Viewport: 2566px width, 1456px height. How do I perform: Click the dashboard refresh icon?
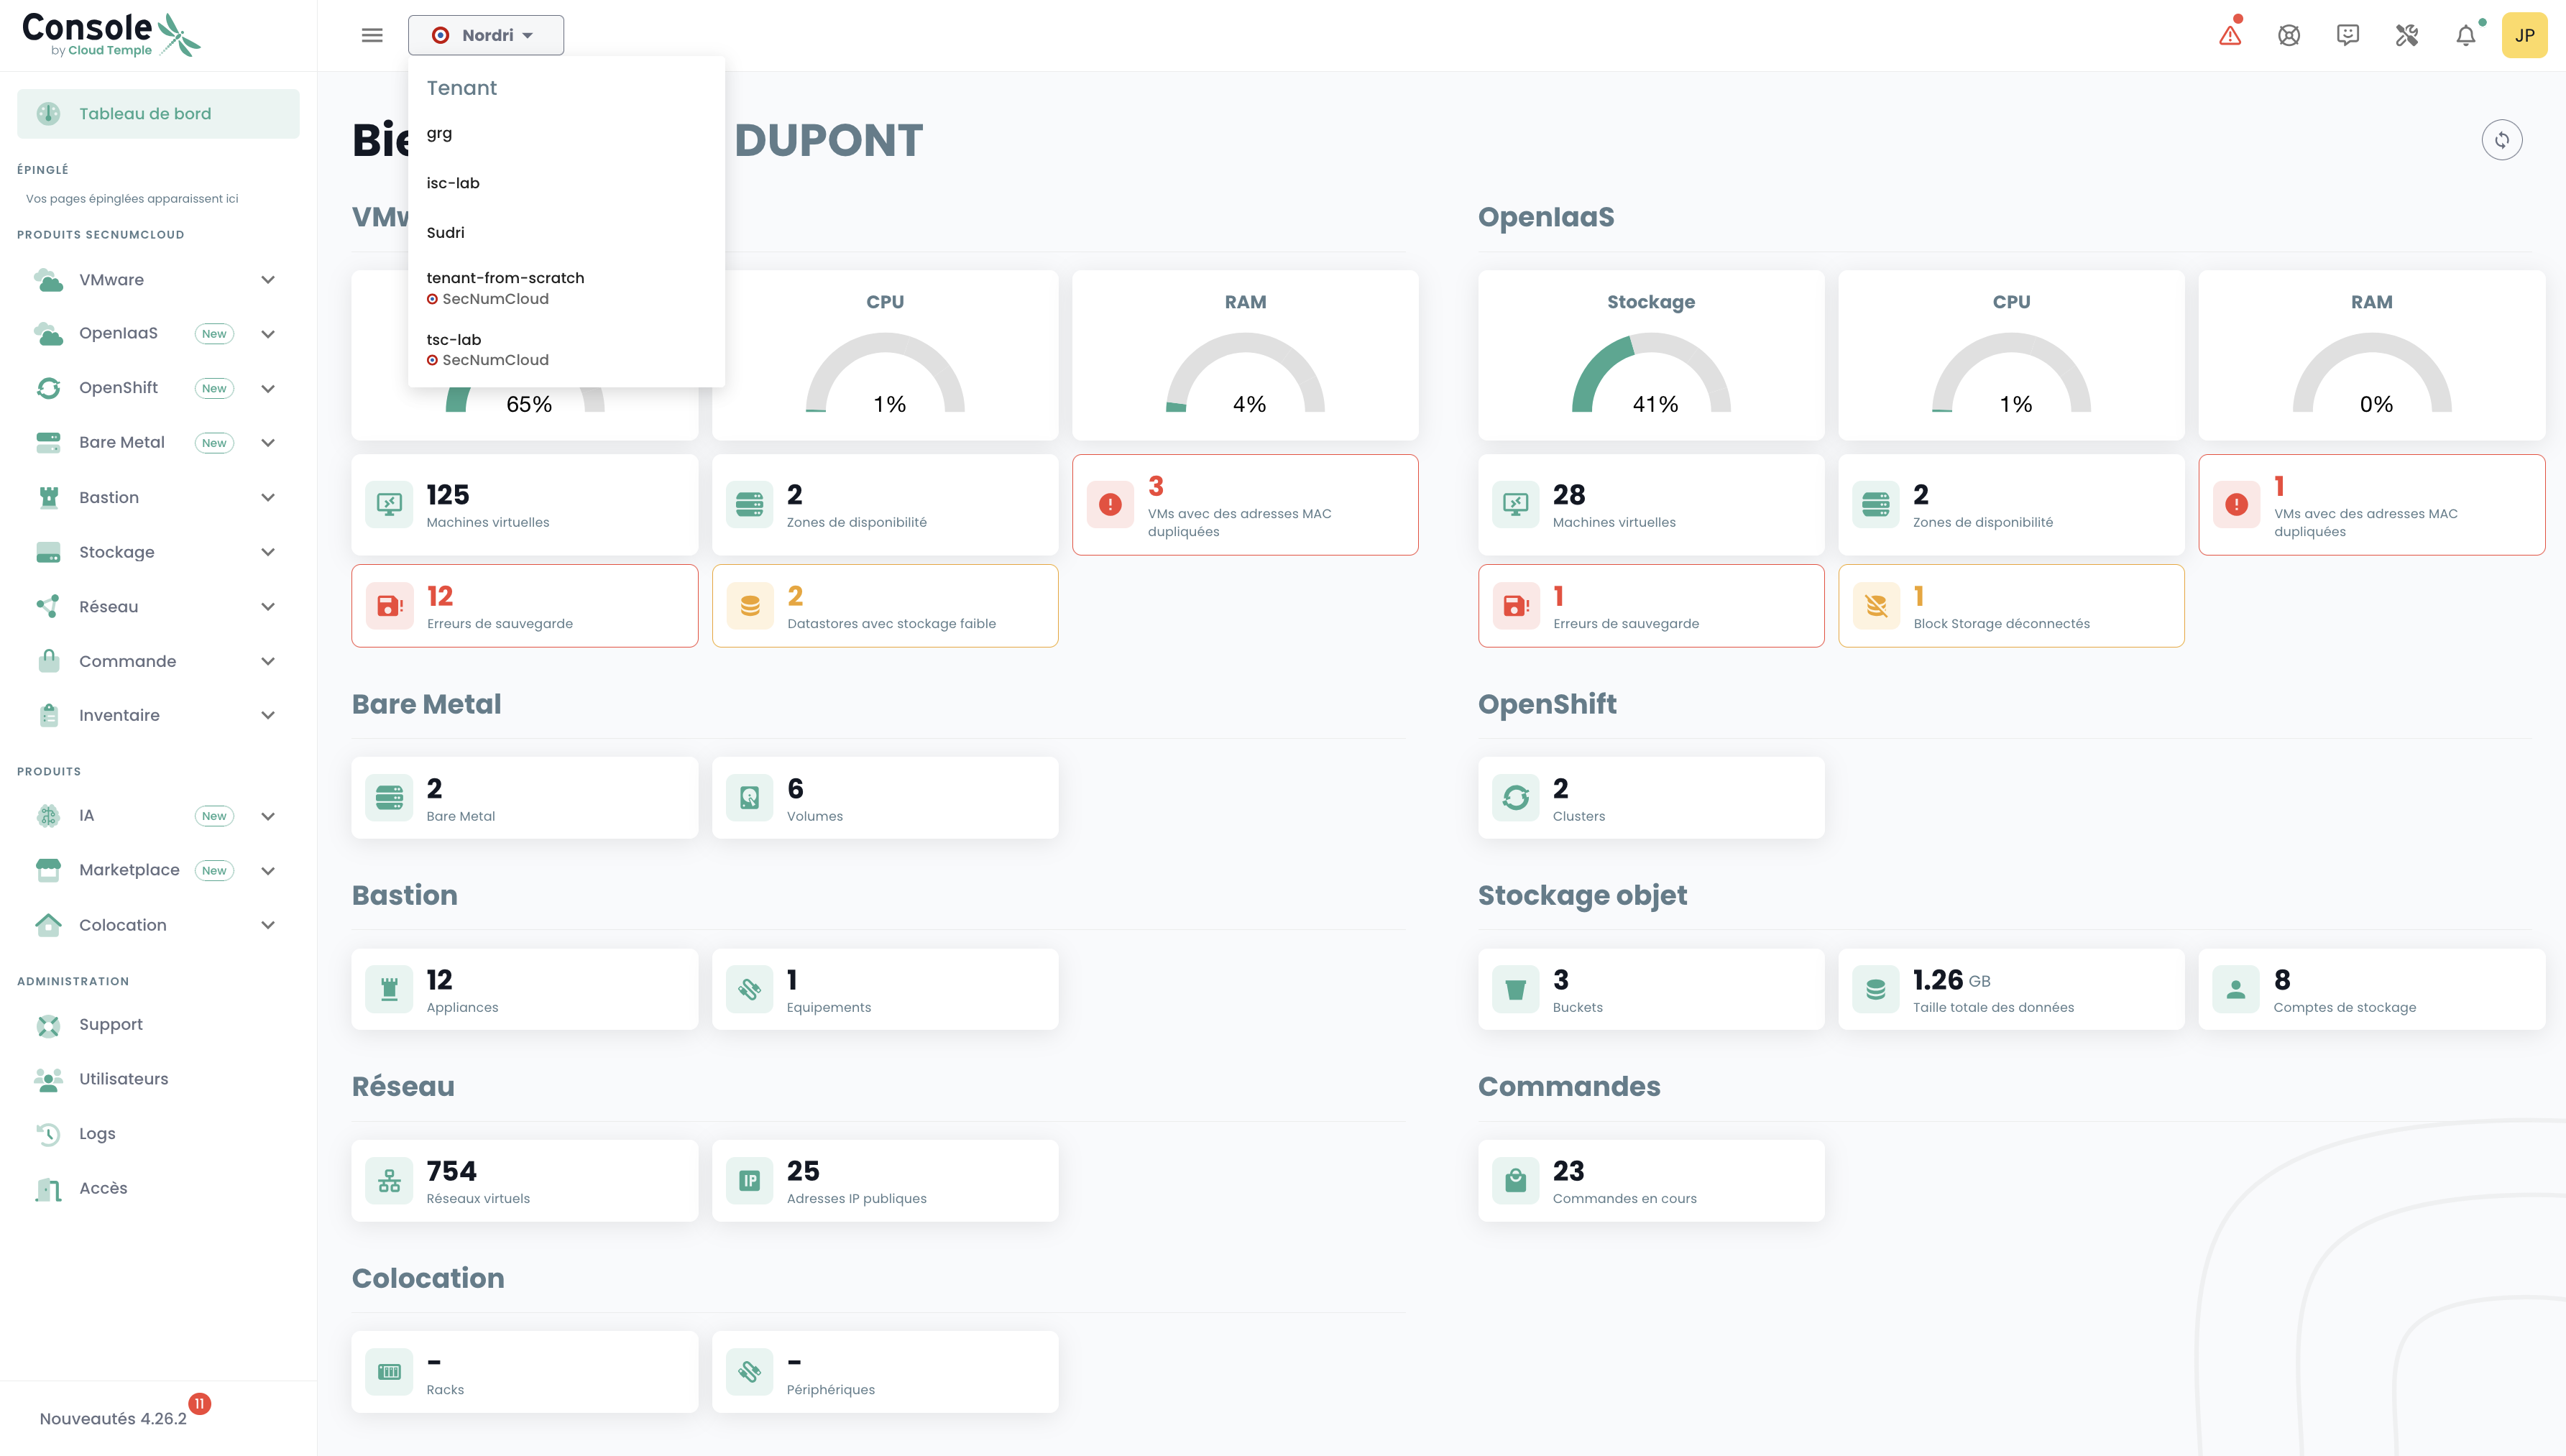point(2502,140)
